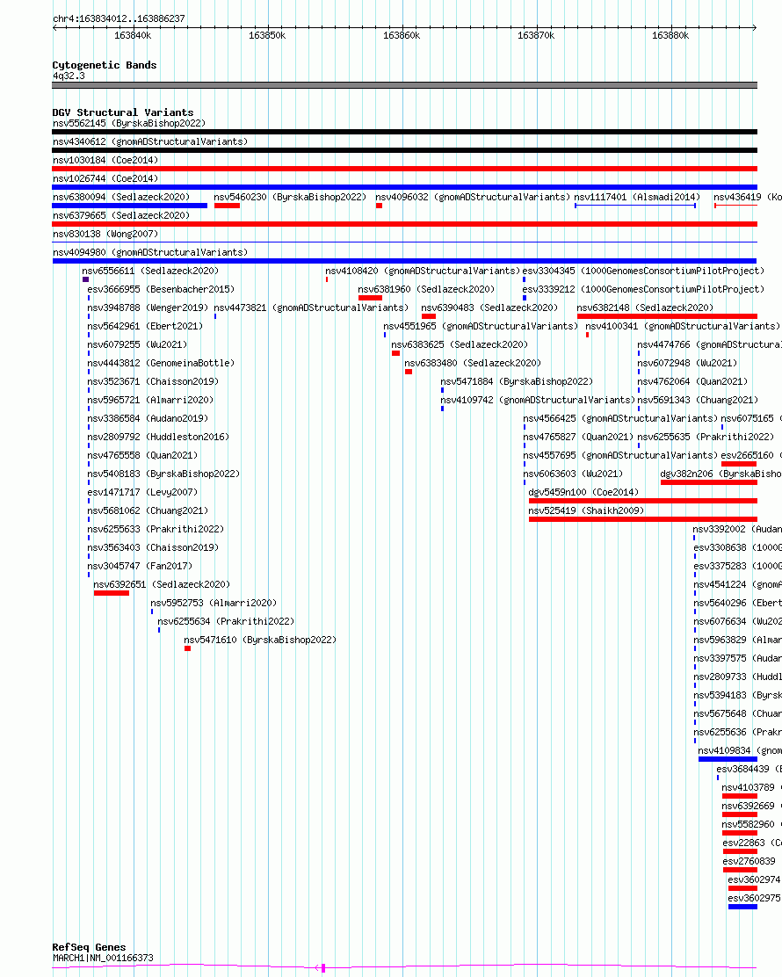Click nsv4762064 (Quan2021) label
The height and width of the screenshot is (977, 782).
(692, 382)
